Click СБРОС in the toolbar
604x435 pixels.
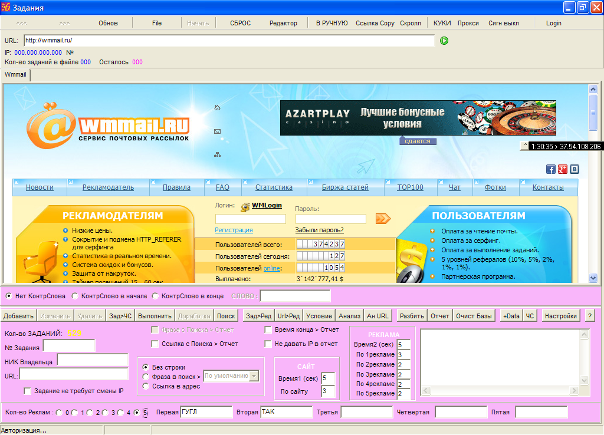pyautogui.click(x=241, y=23)
